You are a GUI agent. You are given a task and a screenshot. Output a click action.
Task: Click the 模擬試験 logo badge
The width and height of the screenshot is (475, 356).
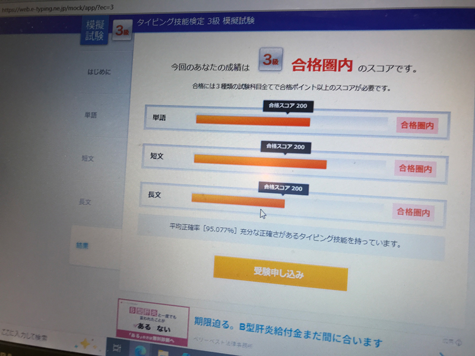(94, 30)
